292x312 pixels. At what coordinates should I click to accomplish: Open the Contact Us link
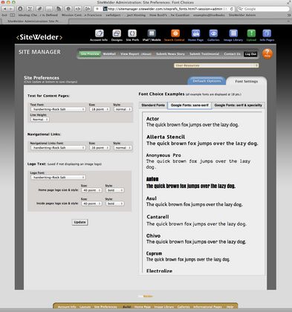[x=232, y=54]
